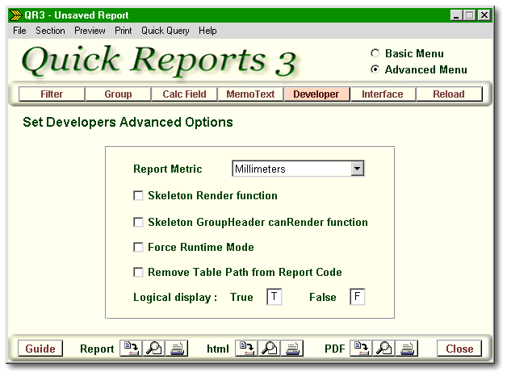Click the html print icon
This screenshot has height=376, width=507.
tap(292, 349)
